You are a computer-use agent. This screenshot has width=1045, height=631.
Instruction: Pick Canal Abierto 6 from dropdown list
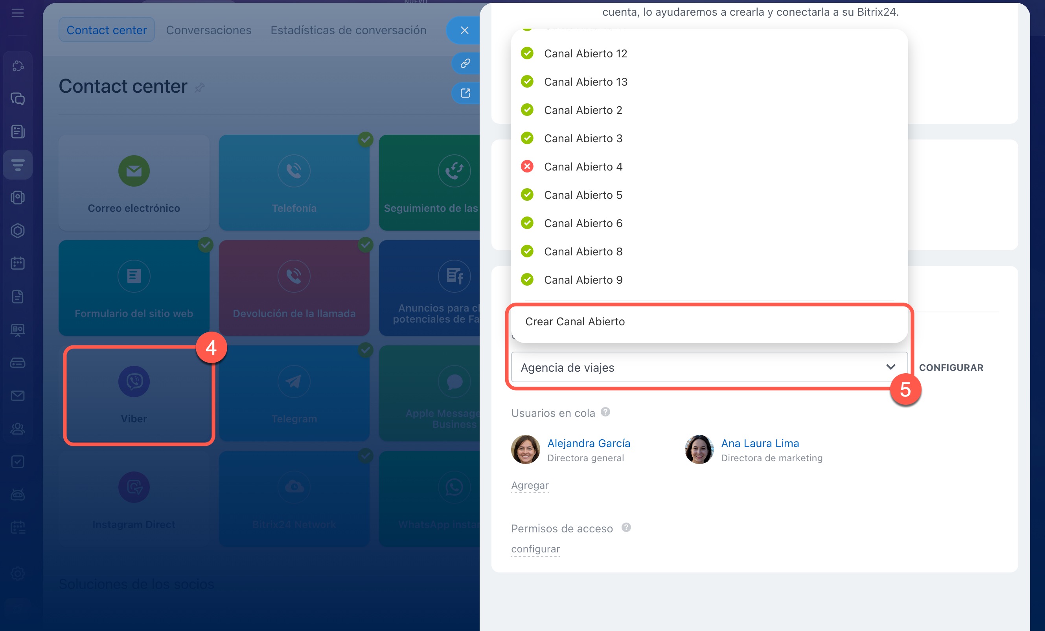coord(583,223)
